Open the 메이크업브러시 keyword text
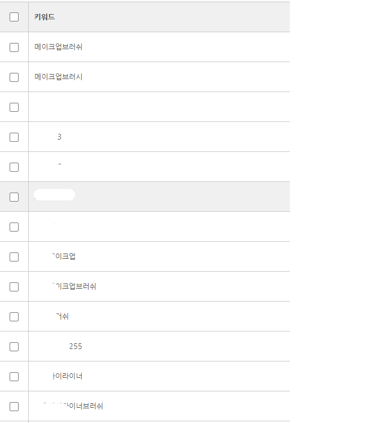 [58, 77]
